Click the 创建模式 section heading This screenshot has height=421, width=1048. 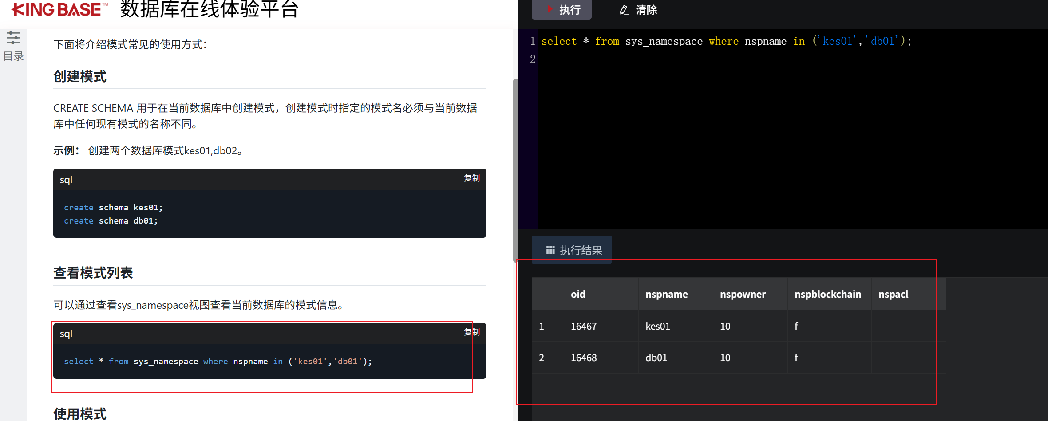(80, 76)
